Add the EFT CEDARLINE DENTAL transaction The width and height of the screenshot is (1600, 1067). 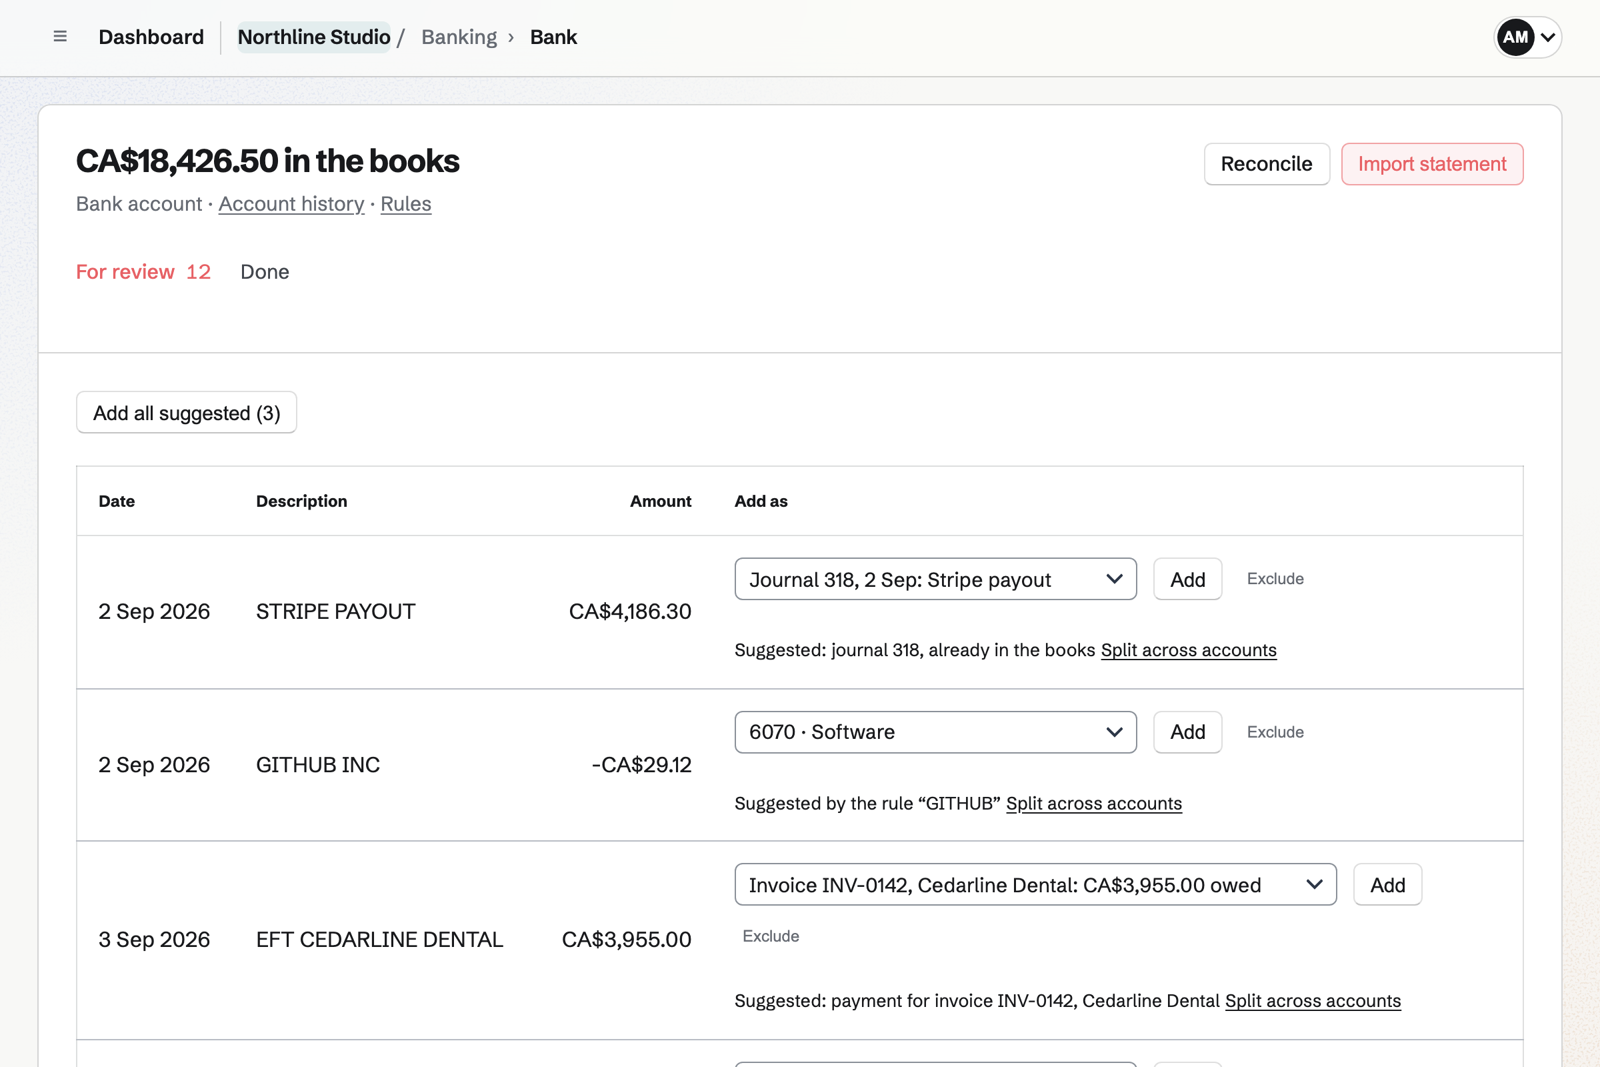[x=1388, y=885]
